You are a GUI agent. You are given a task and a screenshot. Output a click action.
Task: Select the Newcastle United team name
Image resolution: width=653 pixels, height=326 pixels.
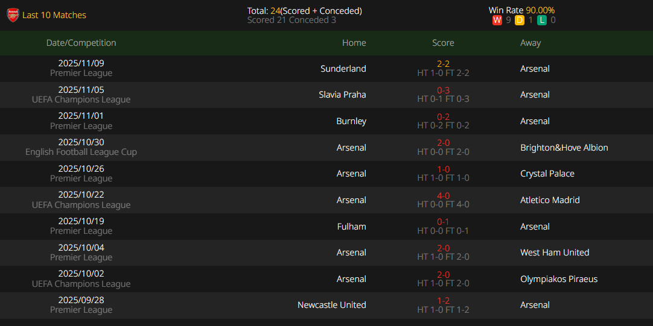tap(331, 305)
